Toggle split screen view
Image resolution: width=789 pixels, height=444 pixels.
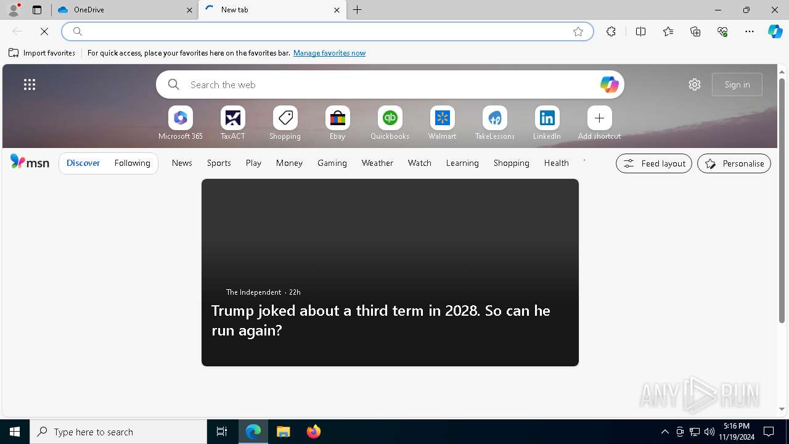click(x=640, y=31)
